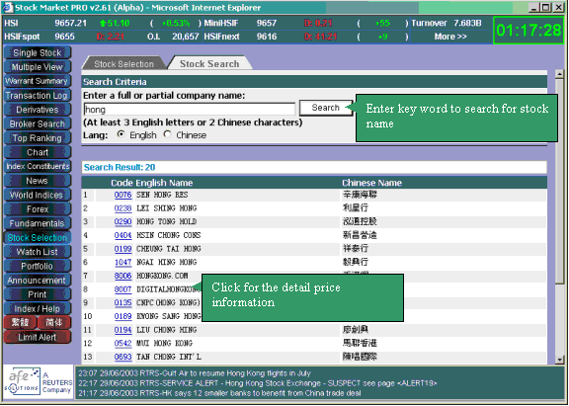Viewport: 569px width, 406px height.
Task: Click the Internet Explorer title bar icon
Action: tap(8, 7)
